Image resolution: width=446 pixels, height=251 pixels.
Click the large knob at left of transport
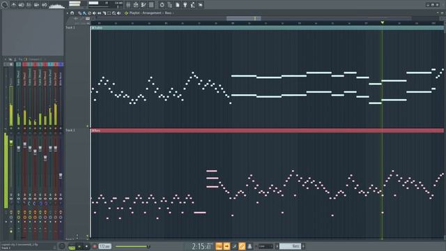coord(62,246)
